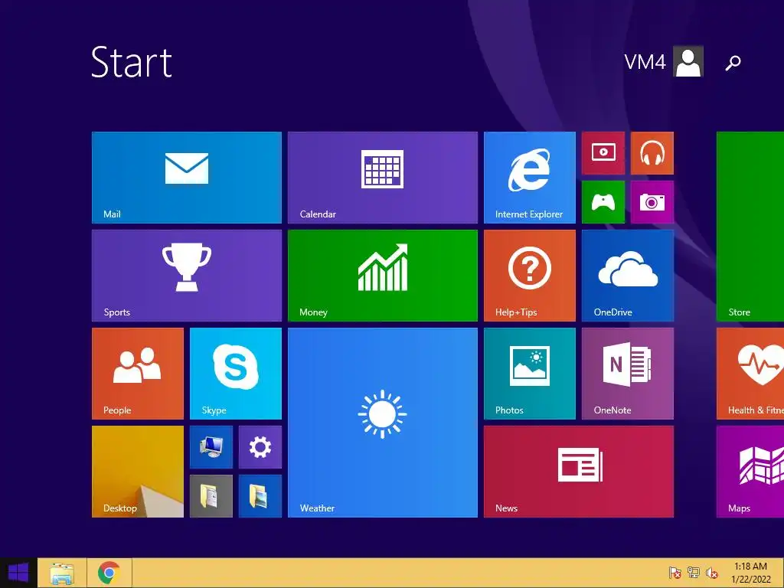Launch Internet Explorer tile
784x588 pixels.
[x=530, y=178]
